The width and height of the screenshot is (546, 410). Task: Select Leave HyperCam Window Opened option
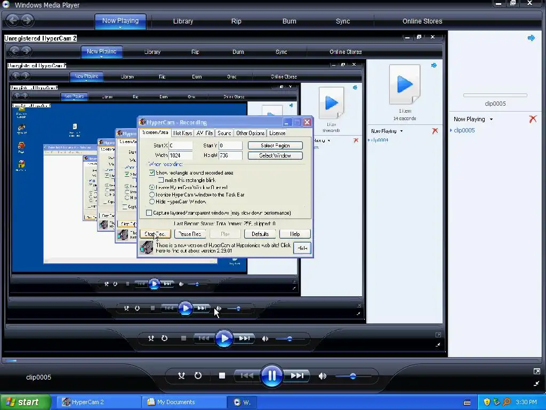(152, 187)
